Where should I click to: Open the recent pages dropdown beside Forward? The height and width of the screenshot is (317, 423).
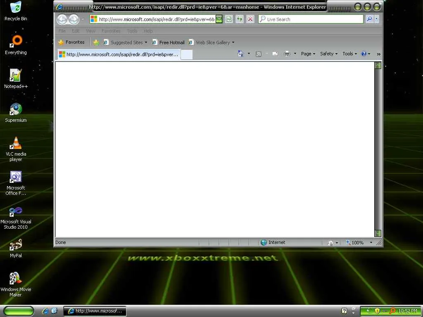coord(83,19)
